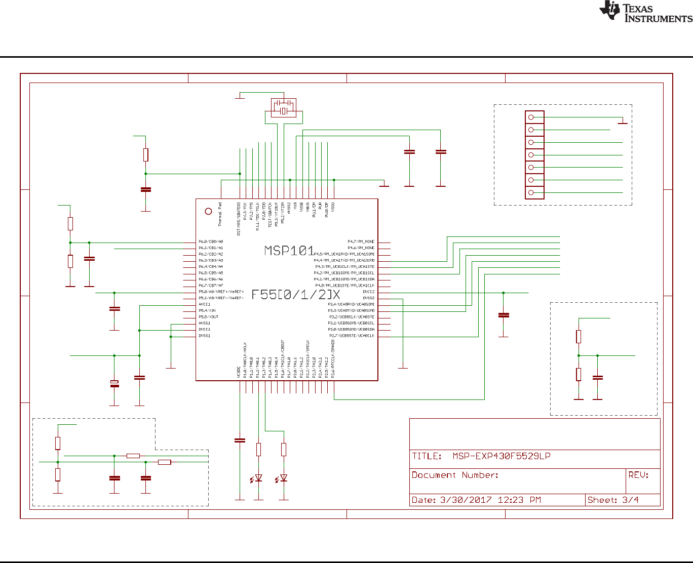Click the DVSS2 pin label
This screenshot has height=563, width=693.
click(369, 298)
